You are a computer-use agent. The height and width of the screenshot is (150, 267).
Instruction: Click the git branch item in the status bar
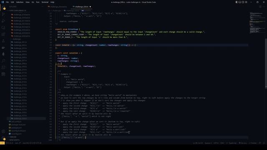point(18,143)
